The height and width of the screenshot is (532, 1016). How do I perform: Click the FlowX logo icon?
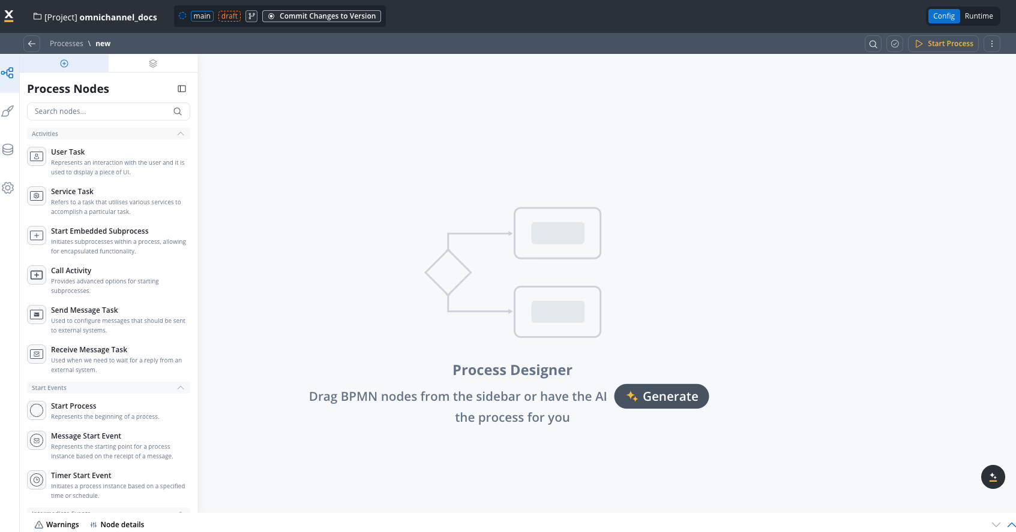[x=9, y=16]
